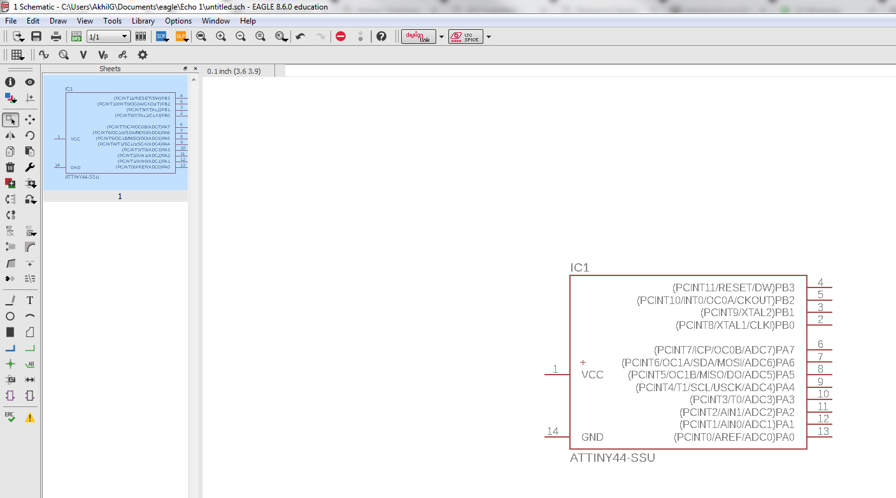Select the Show (eye) tool
Viewport: 896px width, 498px height.
(x=29, y=82)
